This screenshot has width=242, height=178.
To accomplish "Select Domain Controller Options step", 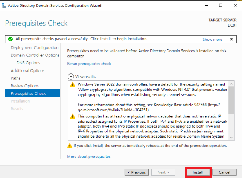I will tap(35, 55).
